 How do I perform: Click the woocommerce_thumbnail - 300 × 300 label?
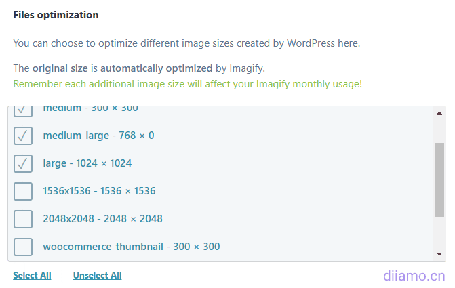tap(131, 247)
